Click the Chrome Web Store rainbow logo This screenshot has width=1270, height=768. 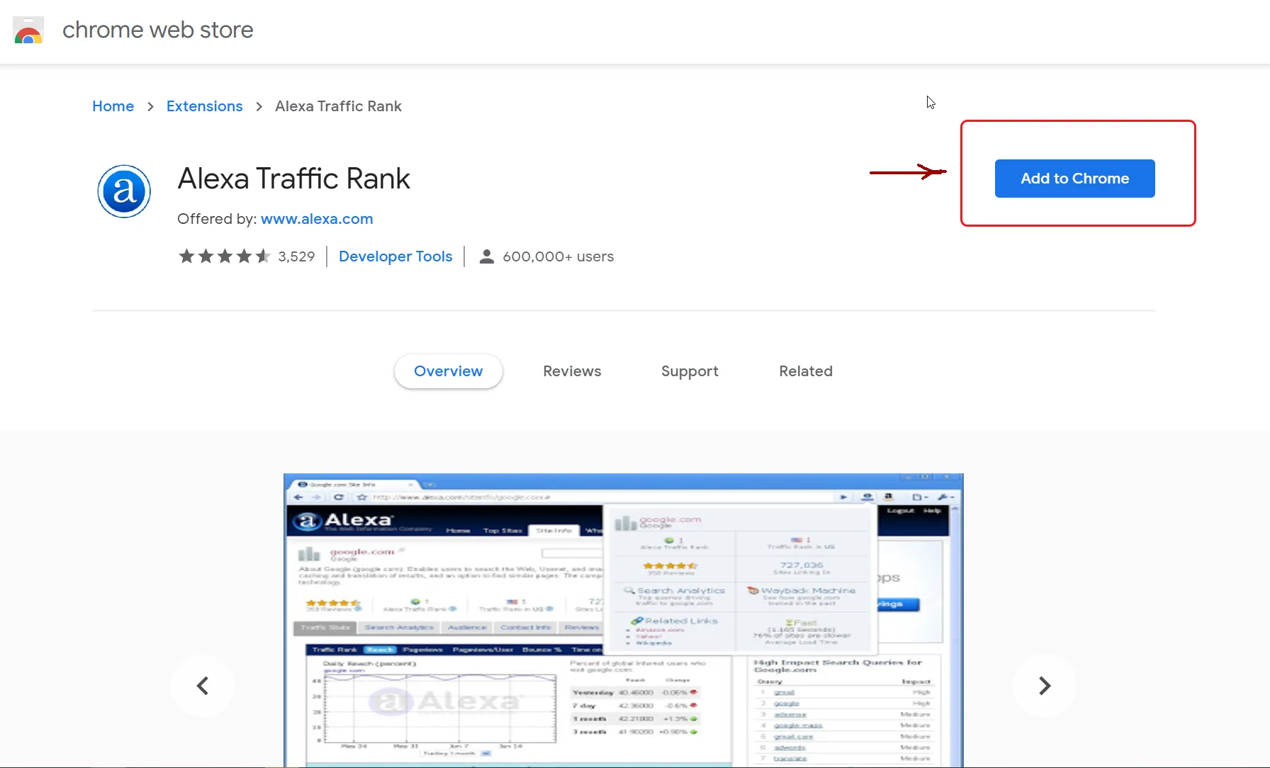(x=28, y=30)
